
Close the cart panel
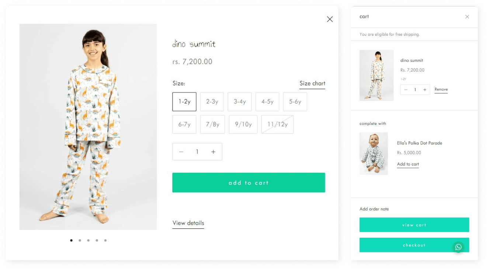pos(467,17)
